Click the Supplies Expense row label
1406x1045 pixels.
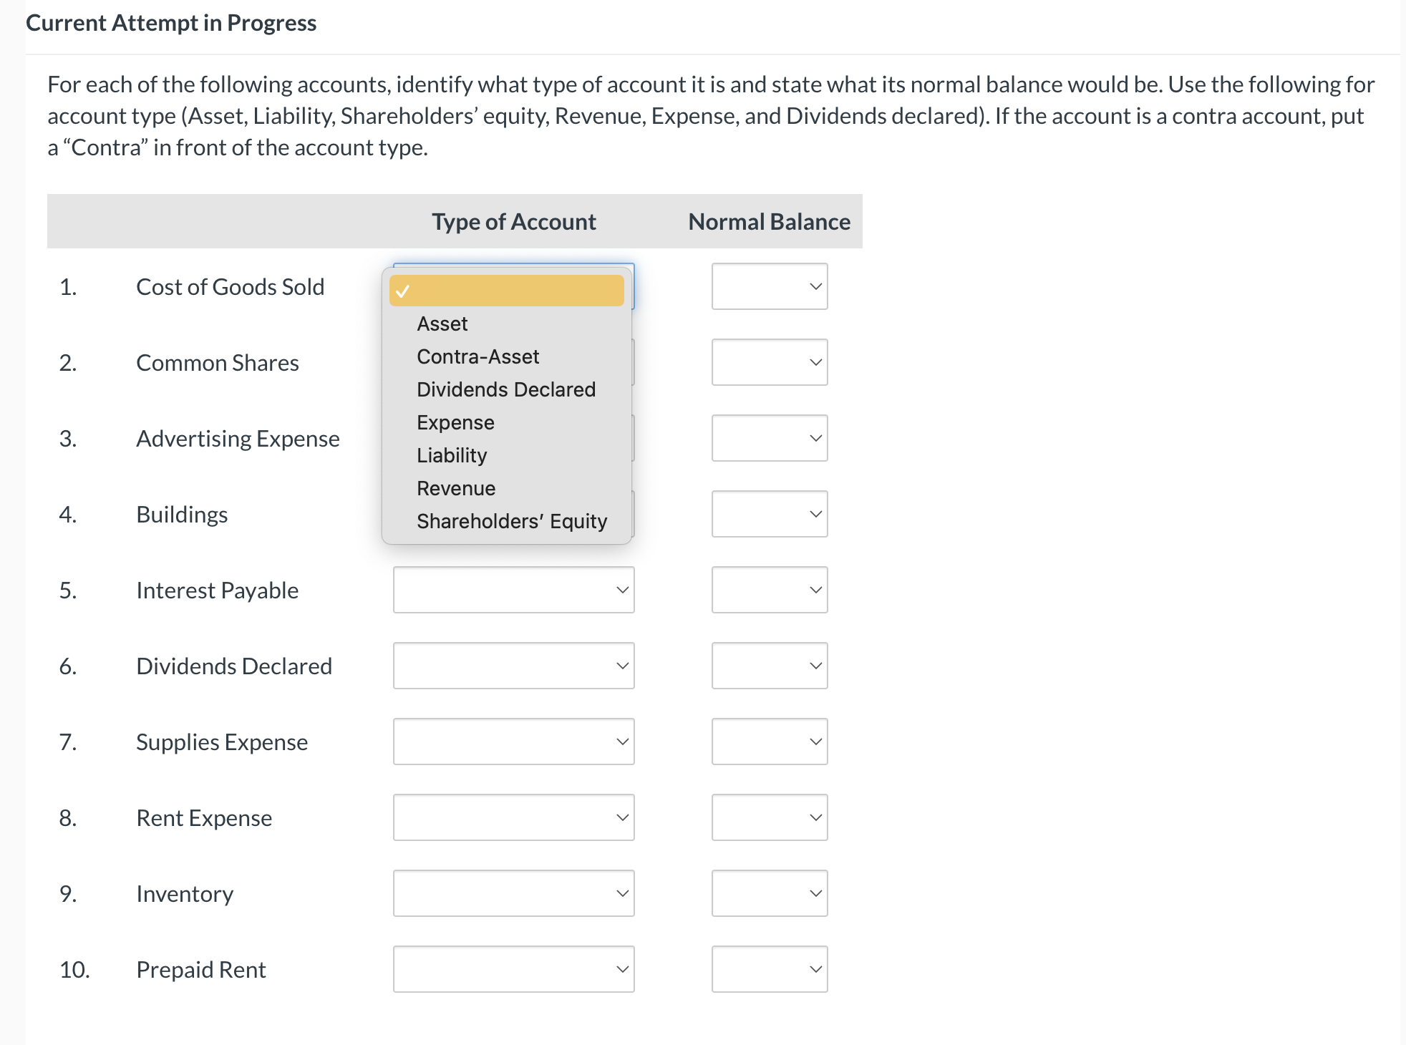click(222, 742)
